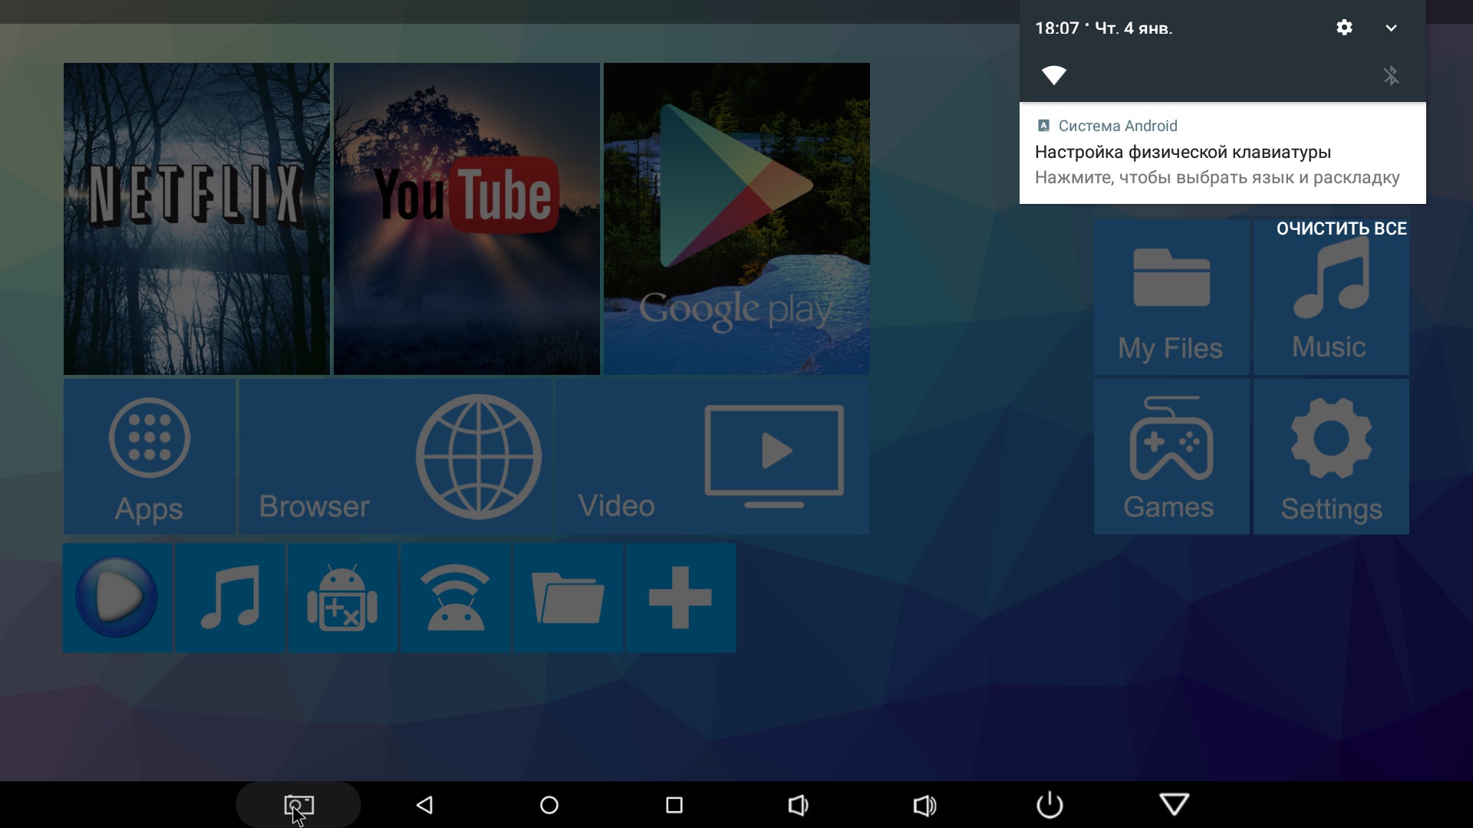1473x828 pixels.
Task: Expand quick settings with the chevron arrow
Action: tap(1391, 28)
